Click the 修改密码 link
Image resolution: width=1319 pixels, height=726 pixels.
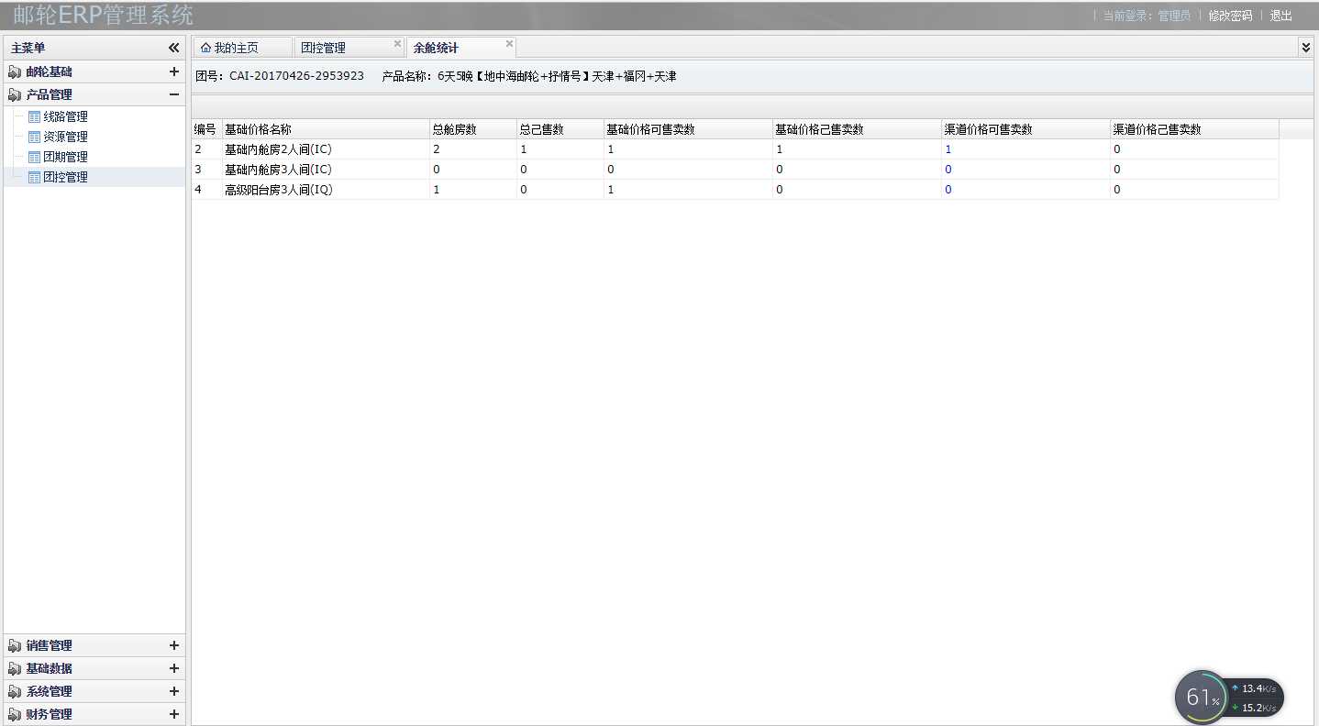coord(1230,16)
